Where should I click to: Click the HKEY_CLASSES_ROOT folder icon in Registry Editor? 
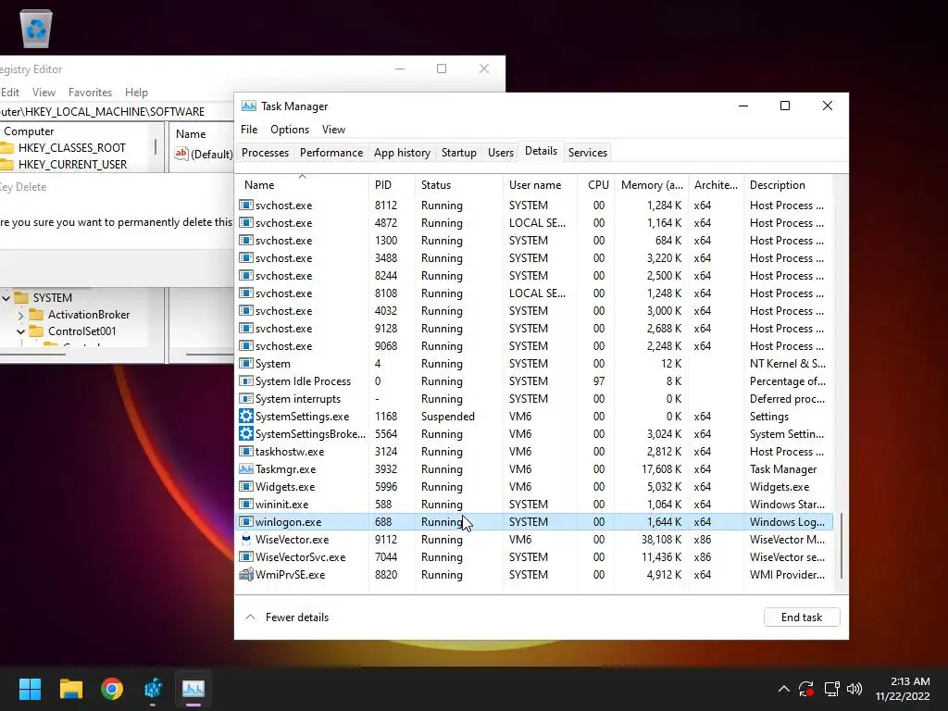coord(6,147)
